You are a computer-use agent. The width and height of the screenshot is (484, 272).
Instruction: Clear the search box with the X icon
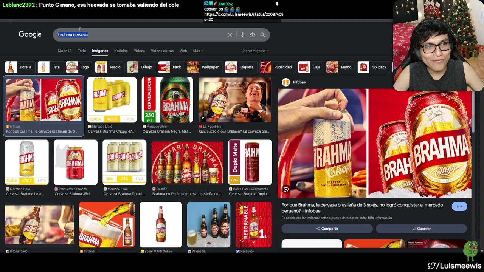coord(230,35)
